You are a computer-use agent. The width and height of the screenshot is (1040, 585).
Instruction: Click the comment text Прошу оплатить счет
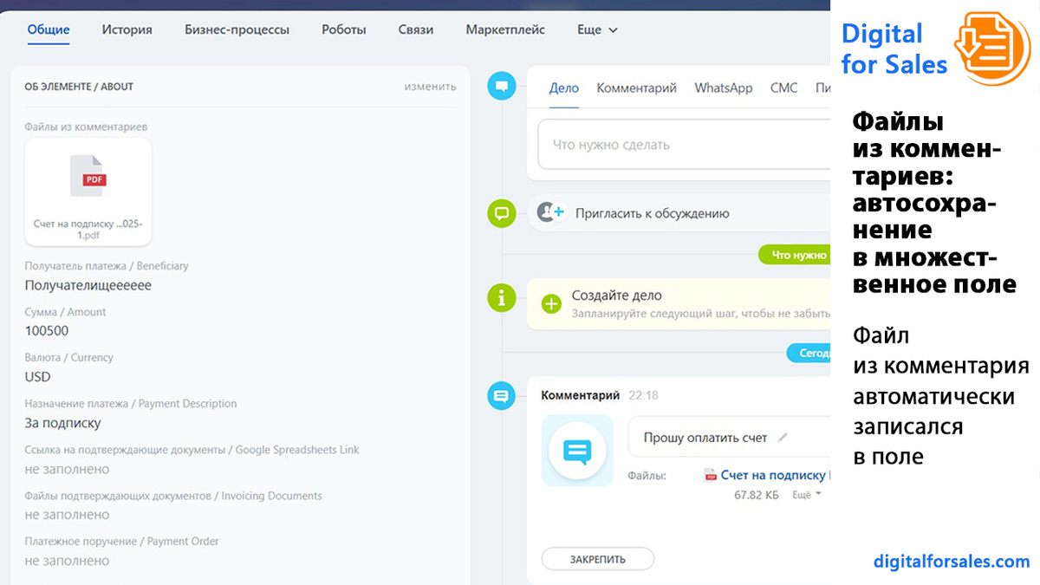(x=705, y=438)
